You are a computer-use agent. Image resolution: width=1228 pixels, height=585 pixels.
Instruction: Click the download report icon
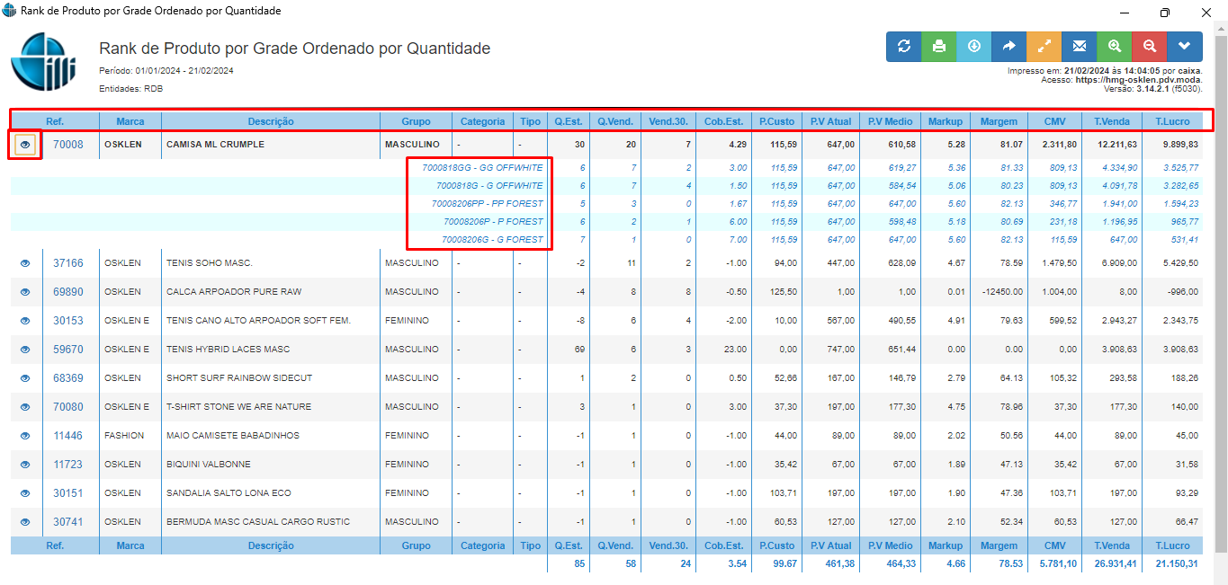pos(973,47)
